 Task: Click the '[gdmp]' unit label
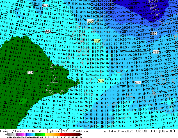click(54, 131)
